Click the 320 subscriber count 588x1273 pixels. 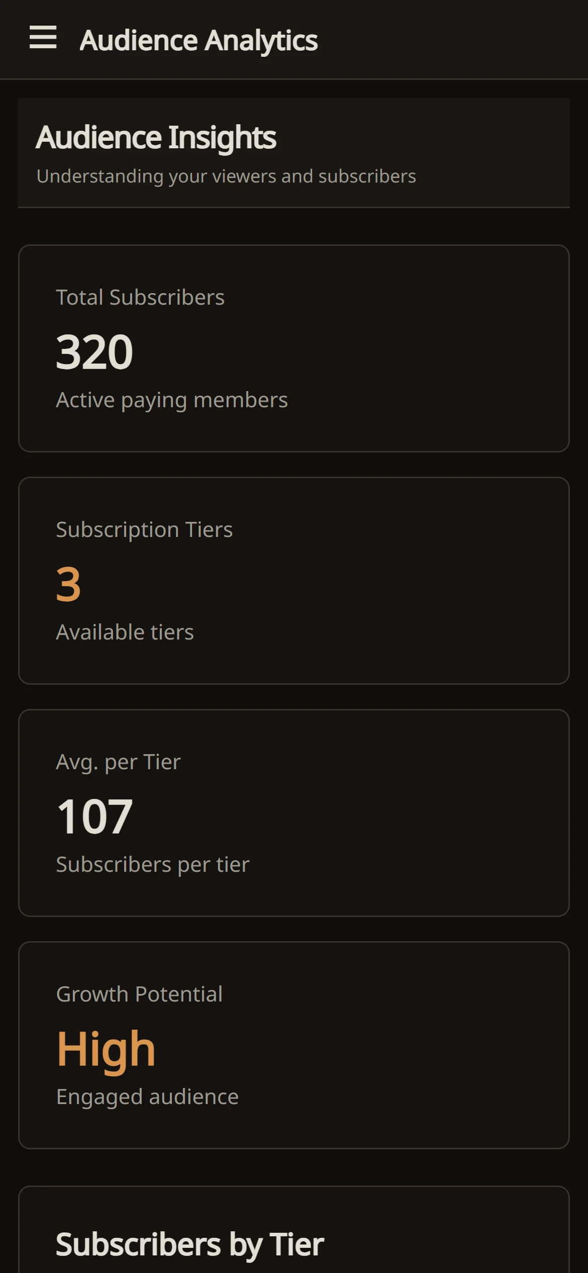click(x=94, y=352)
